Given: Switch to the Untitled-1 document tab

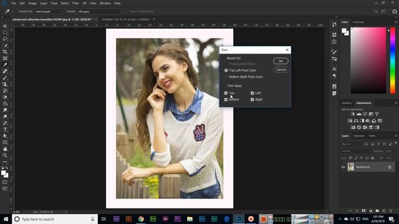Looking at the screenshot, I should [126, 19].
